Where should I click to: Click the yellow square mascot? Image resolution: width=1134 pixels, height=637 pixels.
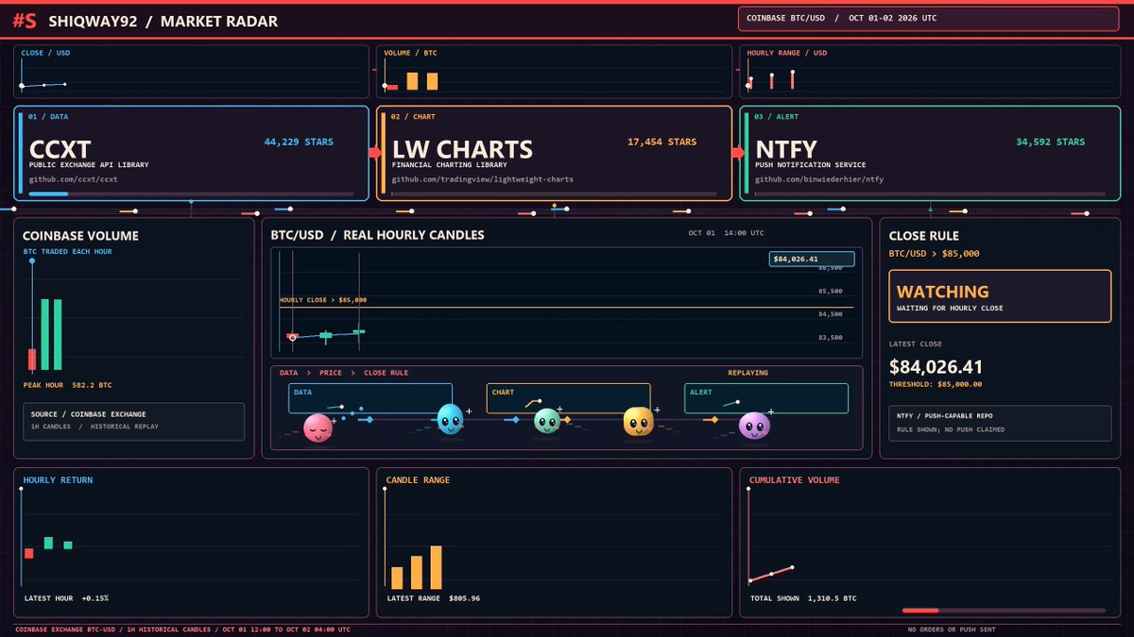coord(639,422)
